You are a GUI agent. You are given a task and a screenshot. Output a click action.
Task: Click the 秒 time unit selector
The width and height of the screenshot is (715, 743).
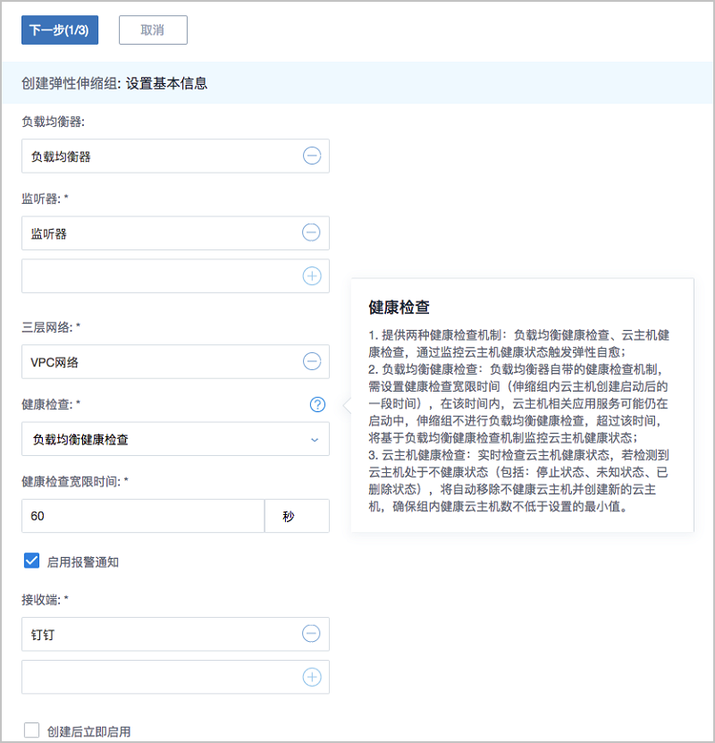coord(297,516)
